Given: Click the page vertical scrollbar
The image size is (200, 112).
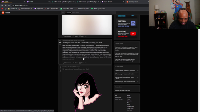Looking at the screenshot, I should click(199, 70).
